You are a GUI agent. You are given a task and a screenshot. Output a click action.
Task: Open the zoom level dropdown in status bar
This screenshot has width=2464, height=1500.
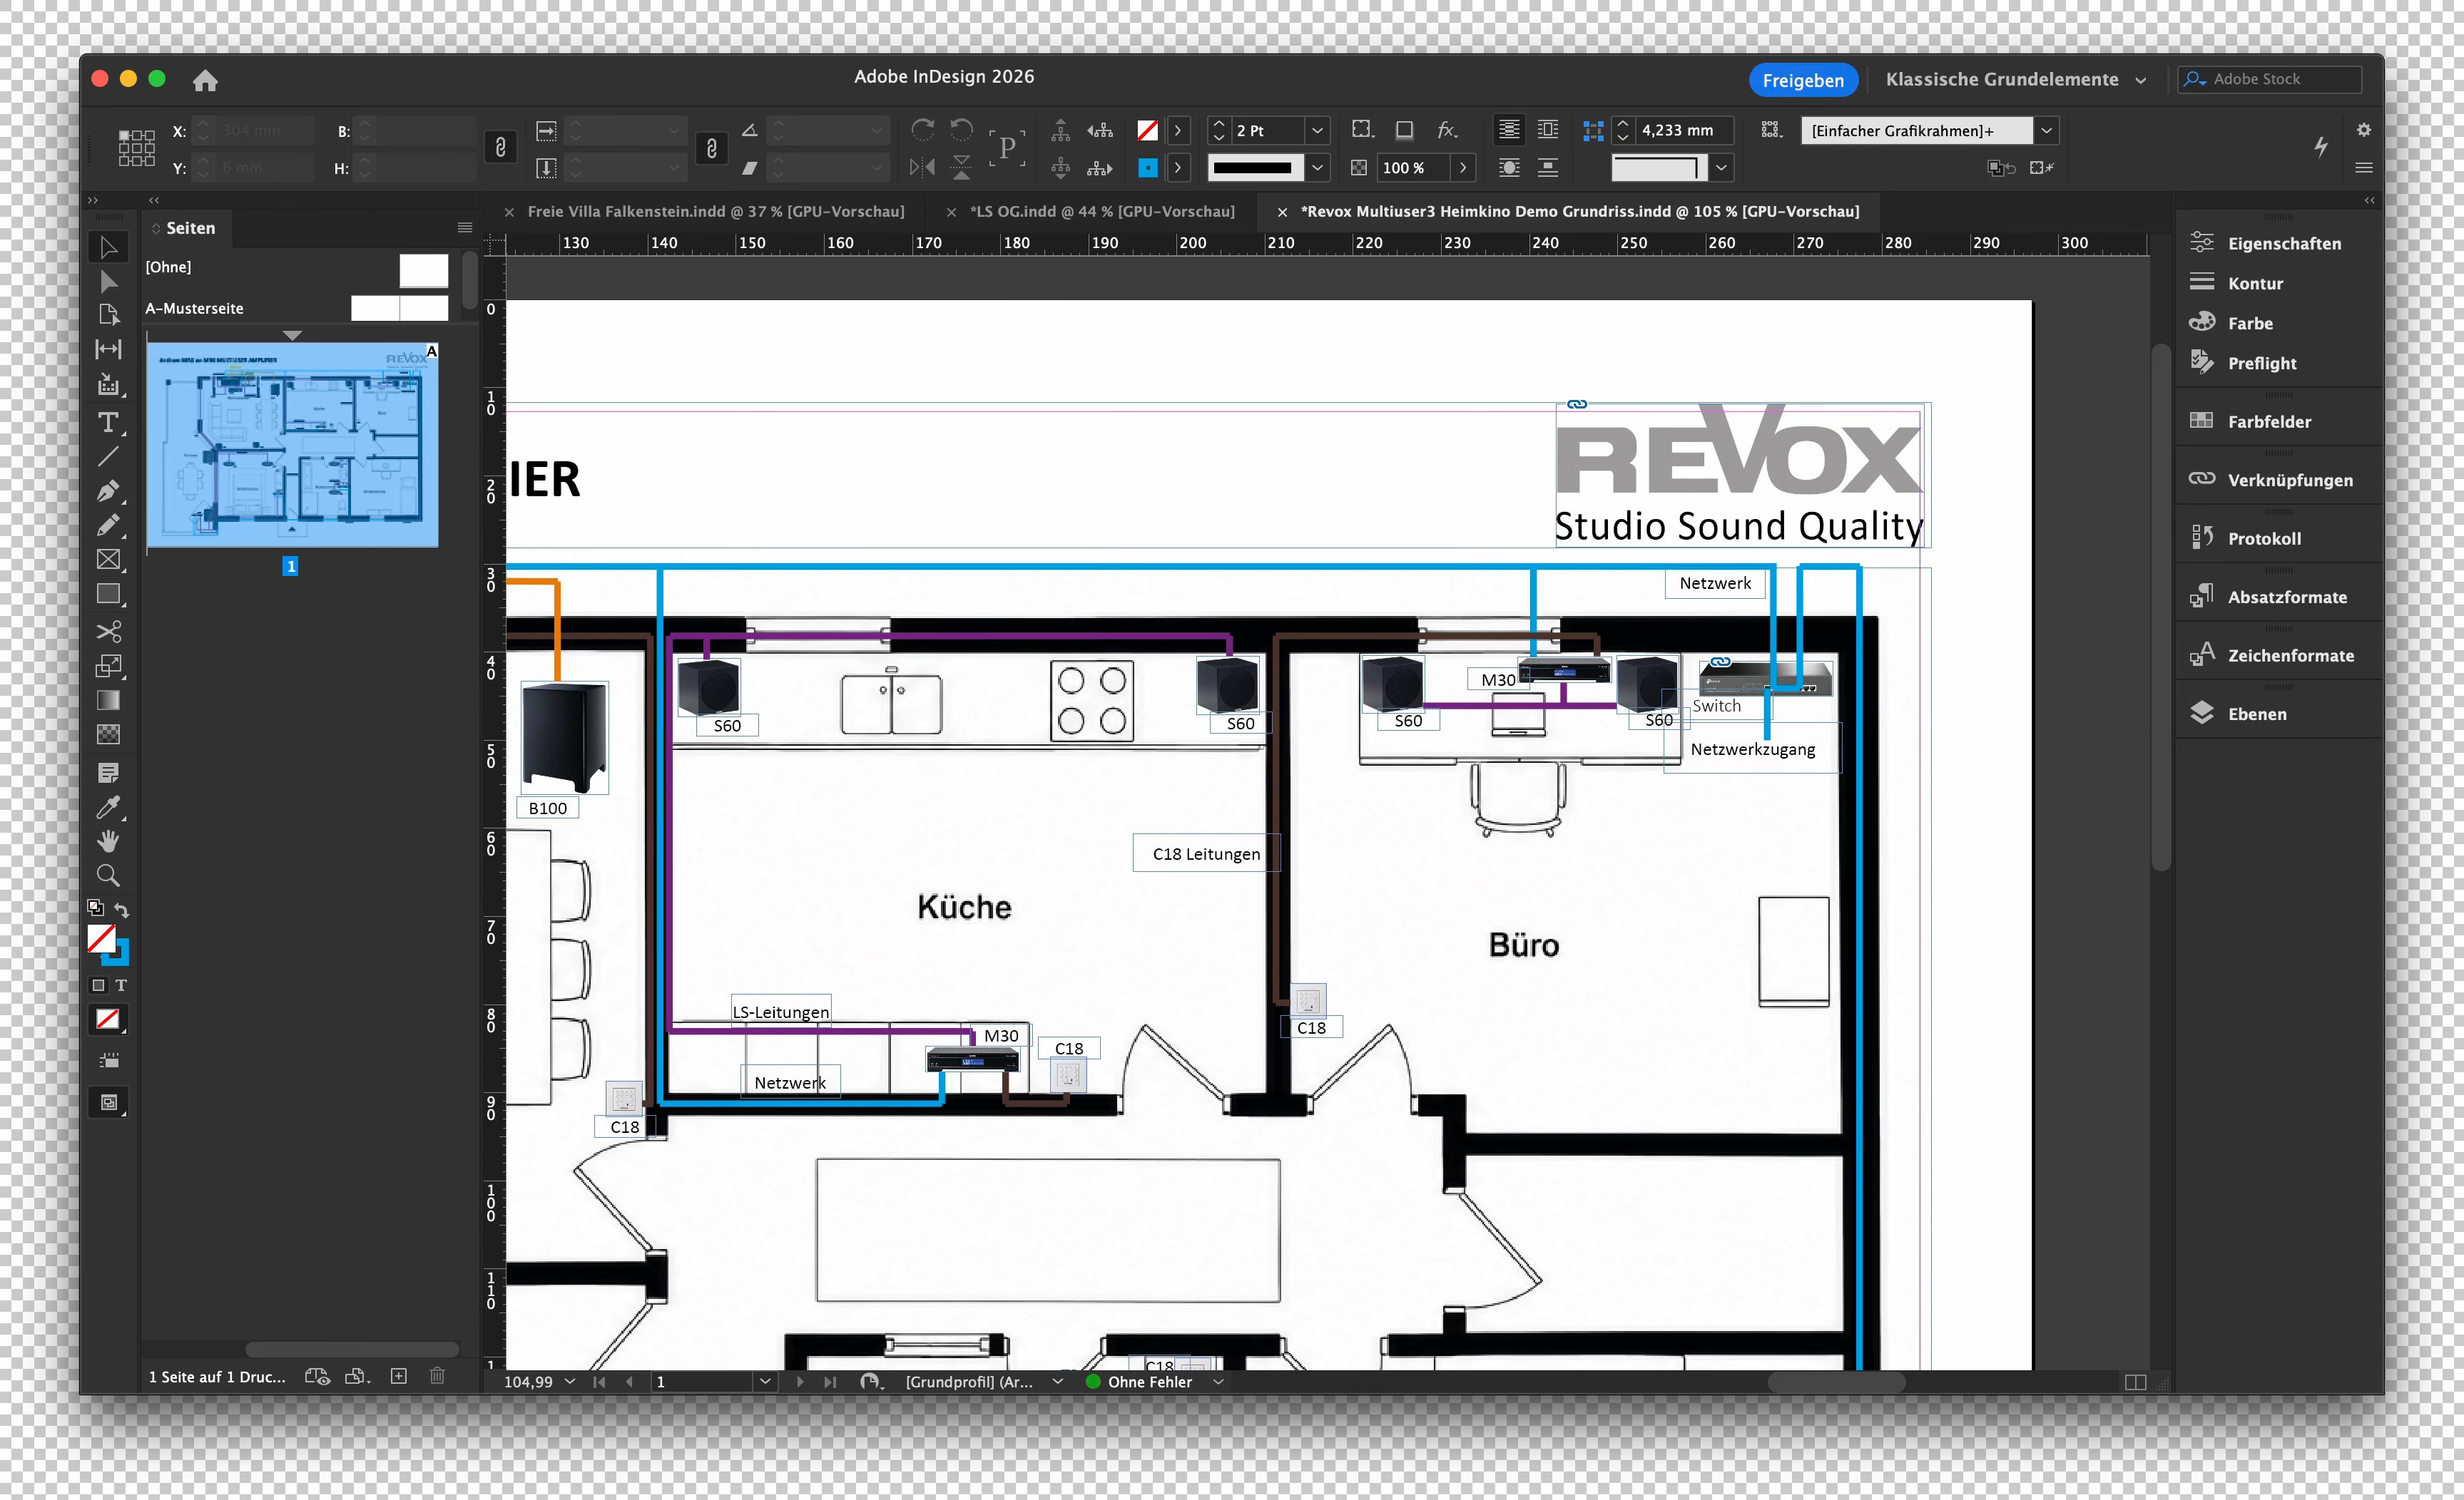[570, 1381]
